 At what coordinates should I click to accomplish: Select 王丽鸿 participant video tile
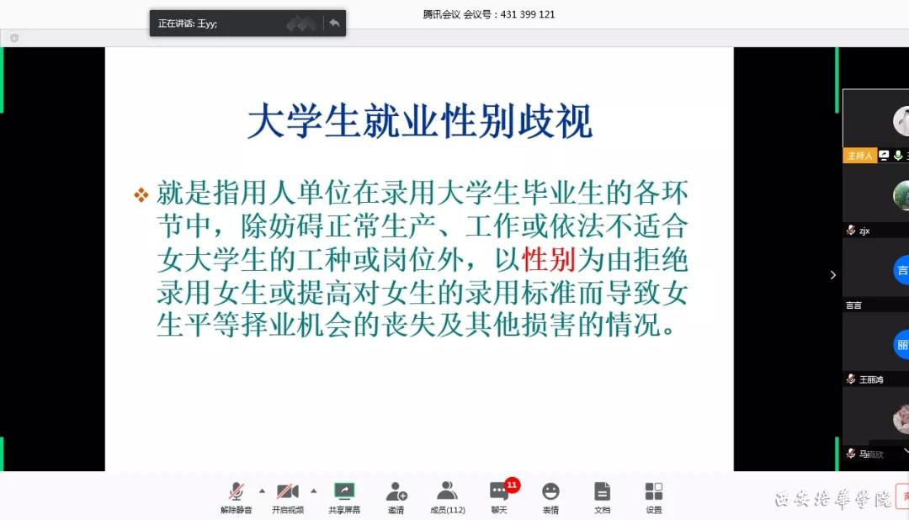tap(876, 347)
